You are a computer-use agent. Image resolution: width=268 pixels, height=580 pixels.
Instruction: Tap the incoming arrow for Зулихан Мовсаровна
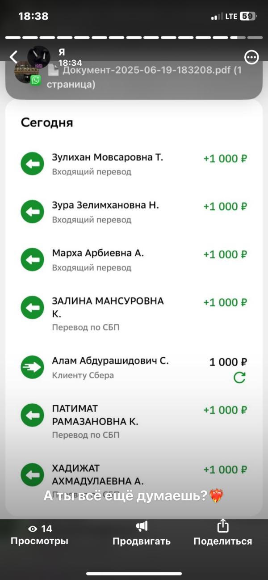[33, 164]
